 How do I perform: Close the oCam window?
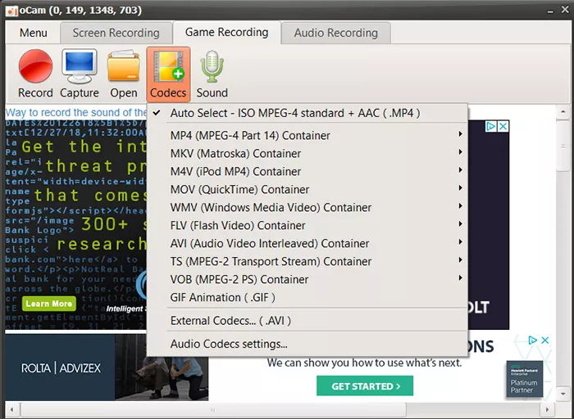click(565, 10)
